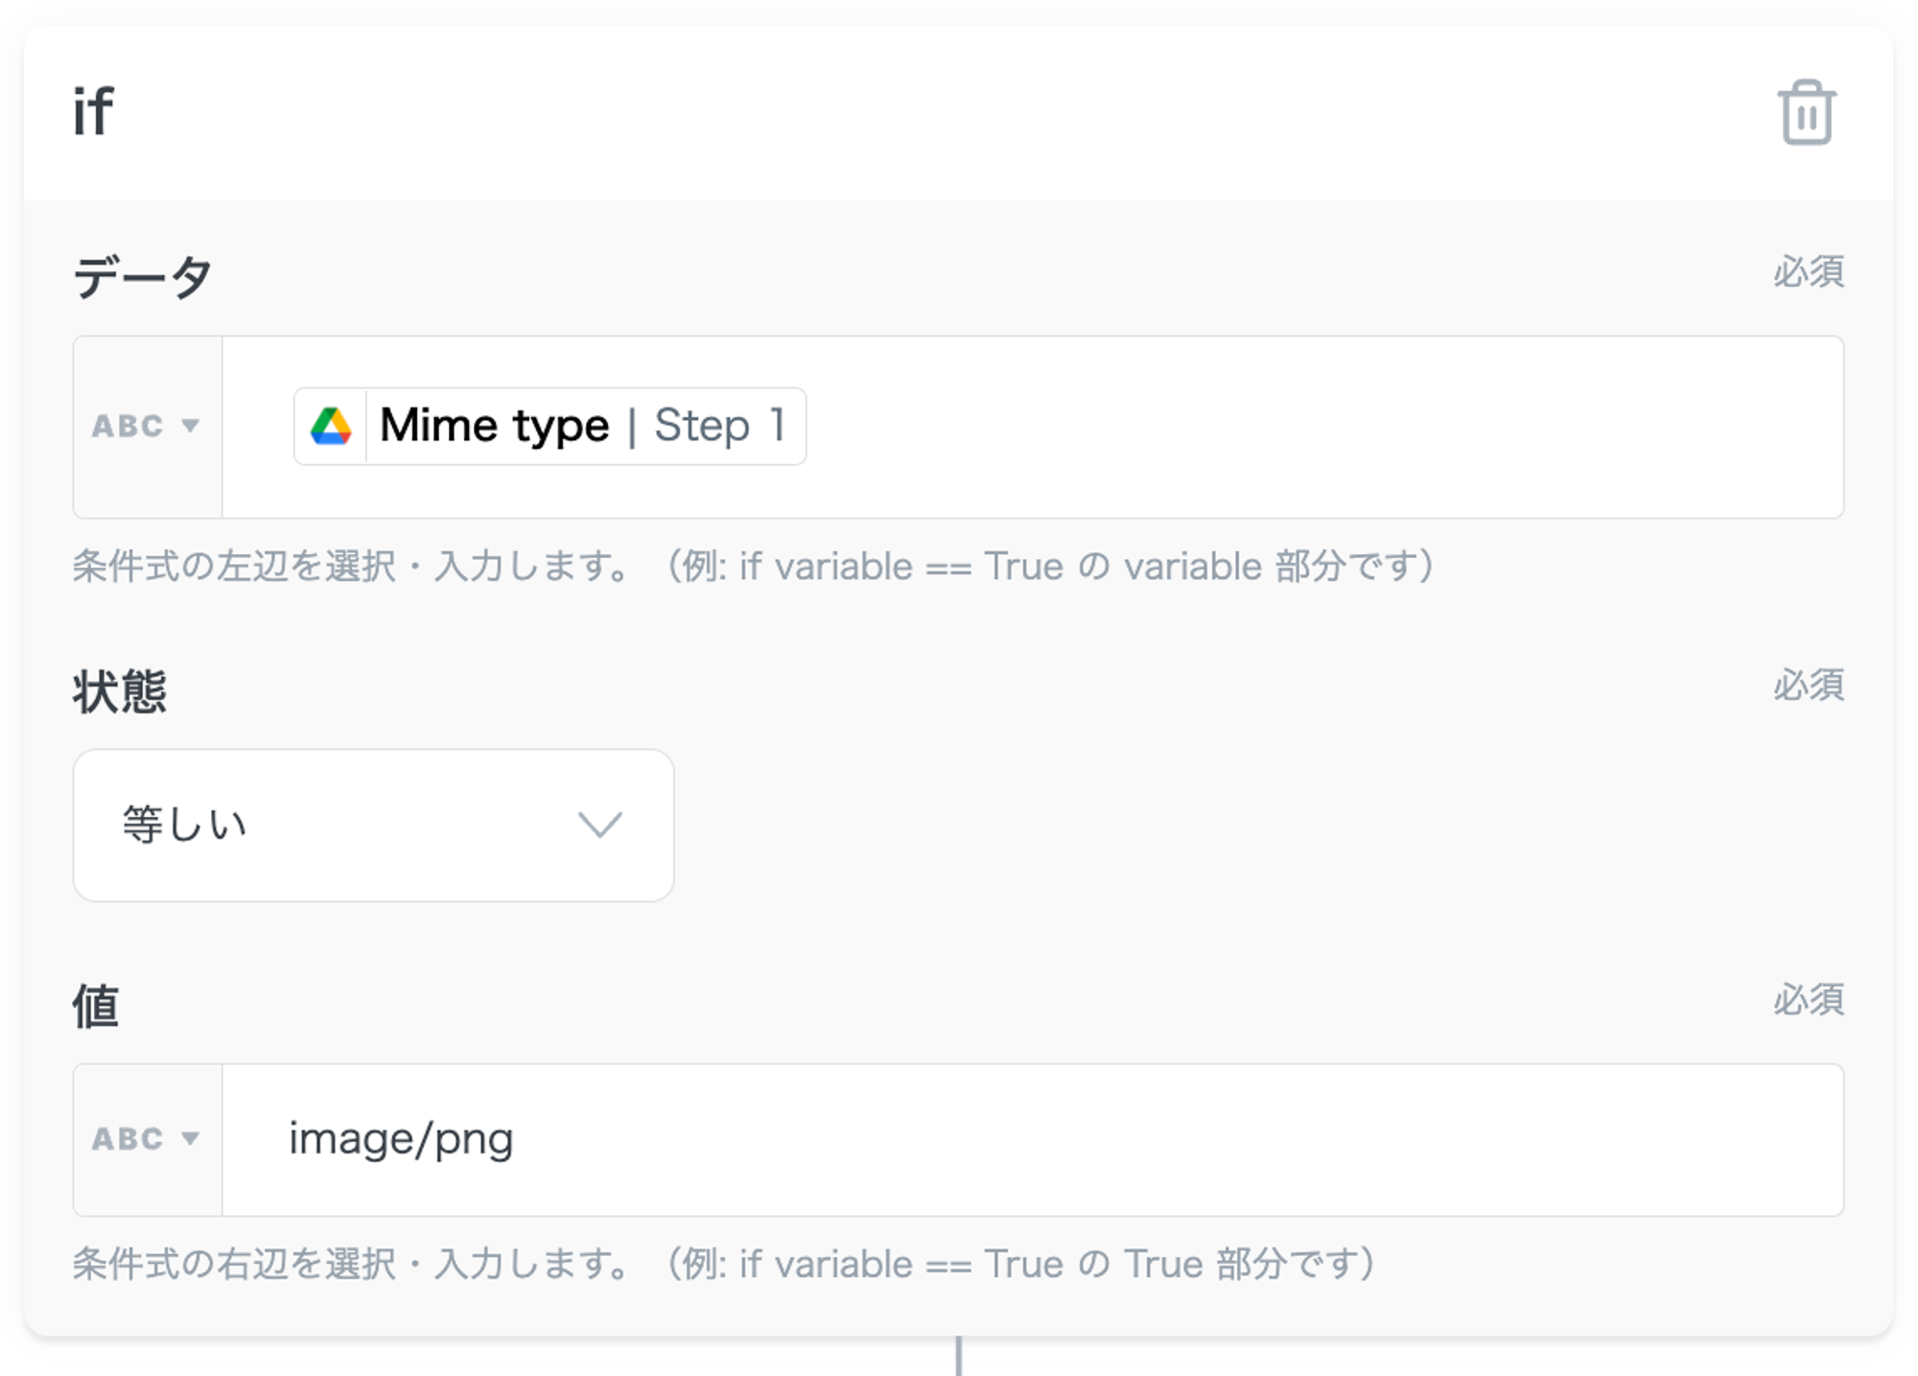1918x1376 pixels.
Task: Select the "Mime type" text in the pill
Action: (x=494, y=426)
